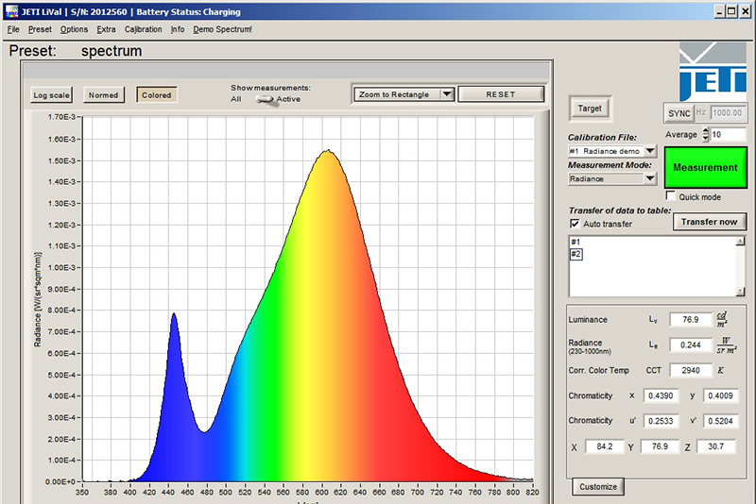Click the chromaticity v' value 0.5204
Screen dimensions: 756x504
(x=720, y=421)
